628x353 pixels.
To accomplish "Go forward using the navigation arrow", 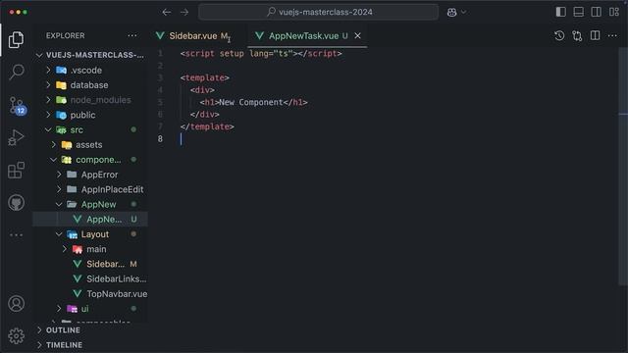I will [x=184, y=13].
